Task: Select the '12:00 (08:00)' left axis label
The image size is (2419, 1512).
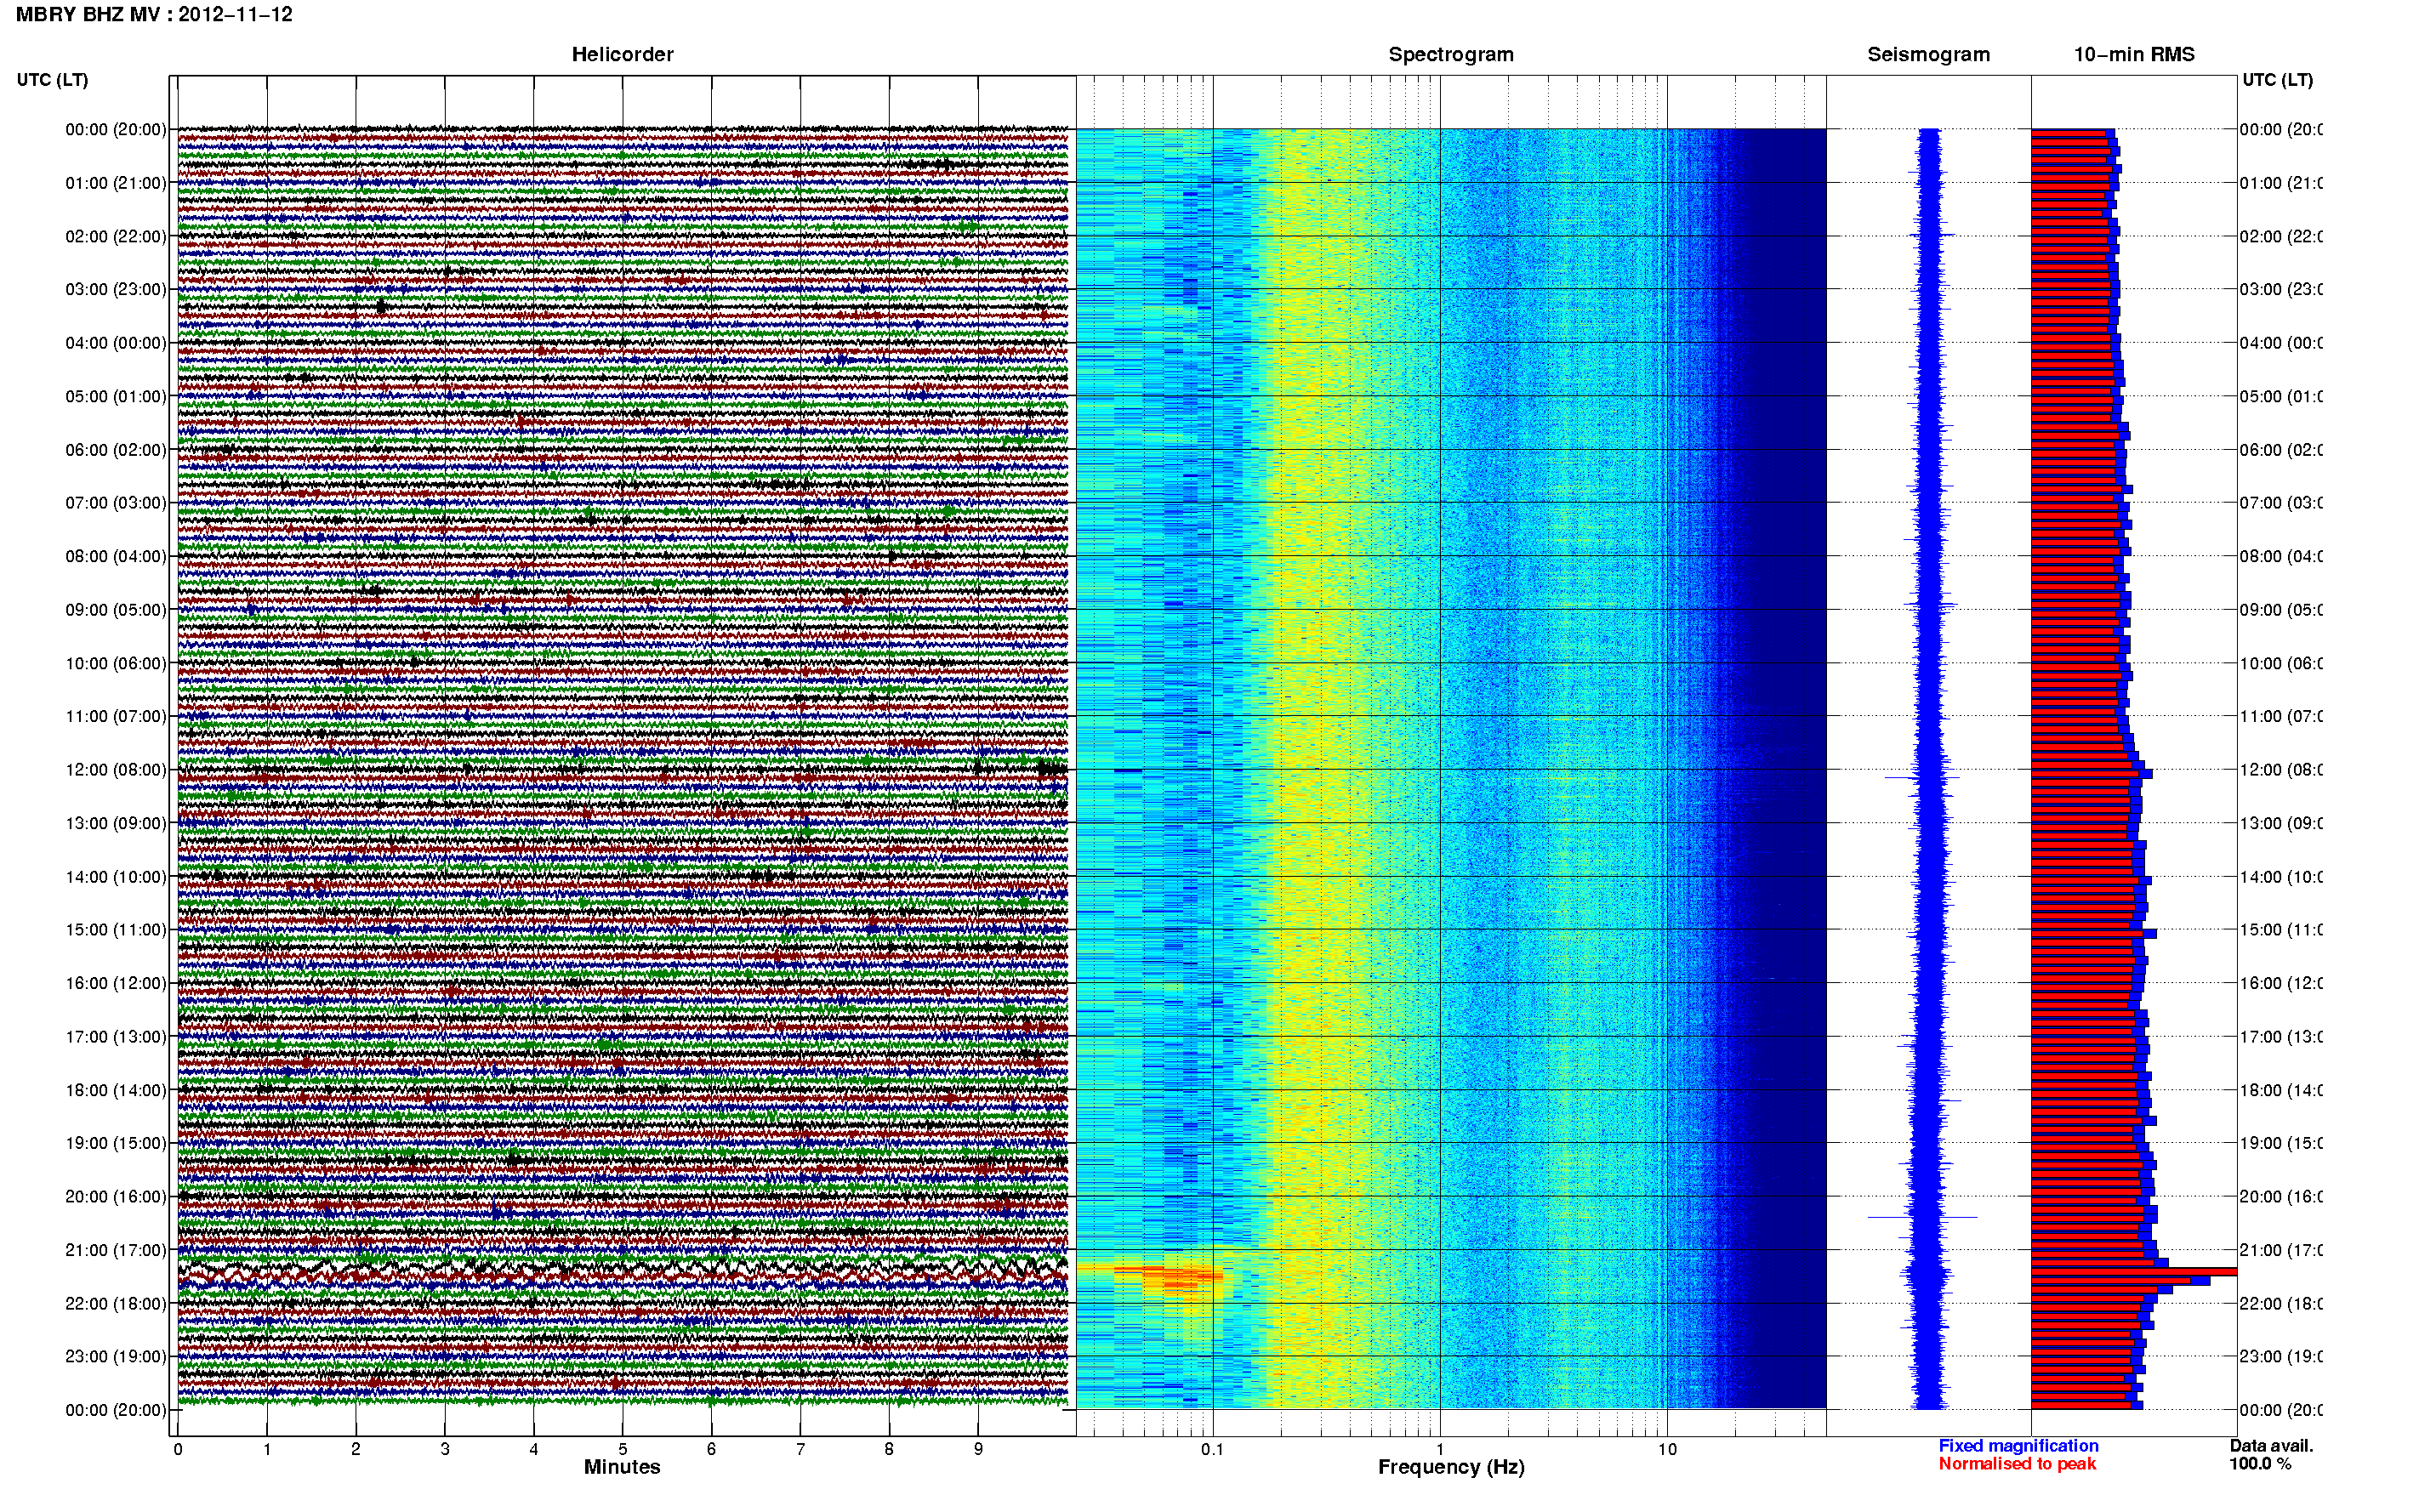Action: point(116,770)
